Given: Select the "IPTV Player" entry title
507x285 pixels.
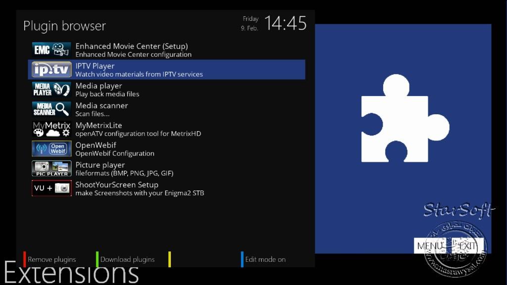Looking at the screenshot, I should click(x=95, y=66).
